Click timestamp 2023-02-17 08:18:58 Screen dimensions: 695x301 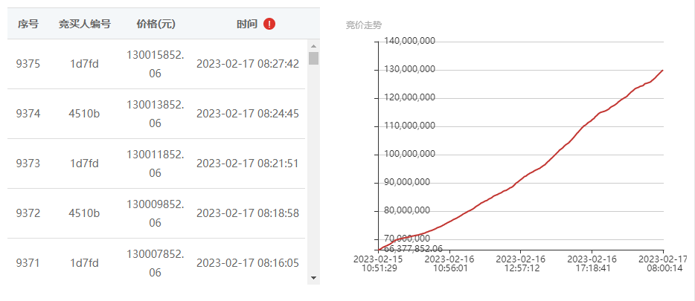point(248,213)
